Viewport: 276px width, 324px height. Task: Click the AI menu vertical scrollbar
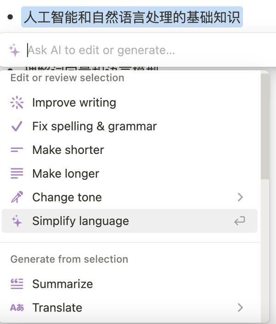tap(264, 129)
